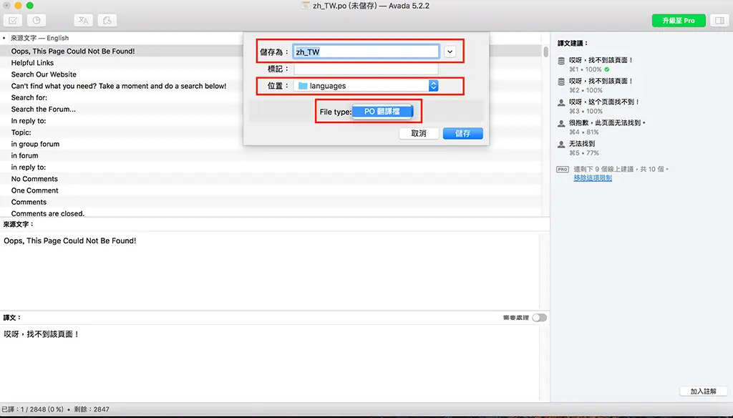Select the "in group forum" row
Screen dimensions: 733x418
271,144
